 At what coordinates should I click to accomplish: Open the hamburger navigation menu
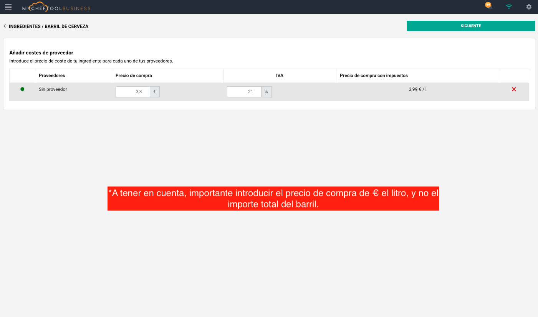point(8,7)
